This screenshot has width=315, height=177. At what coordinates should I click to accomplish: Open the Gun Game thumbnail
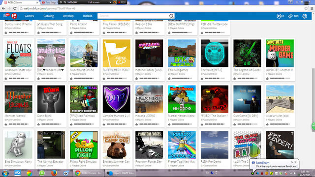[247, 99]
